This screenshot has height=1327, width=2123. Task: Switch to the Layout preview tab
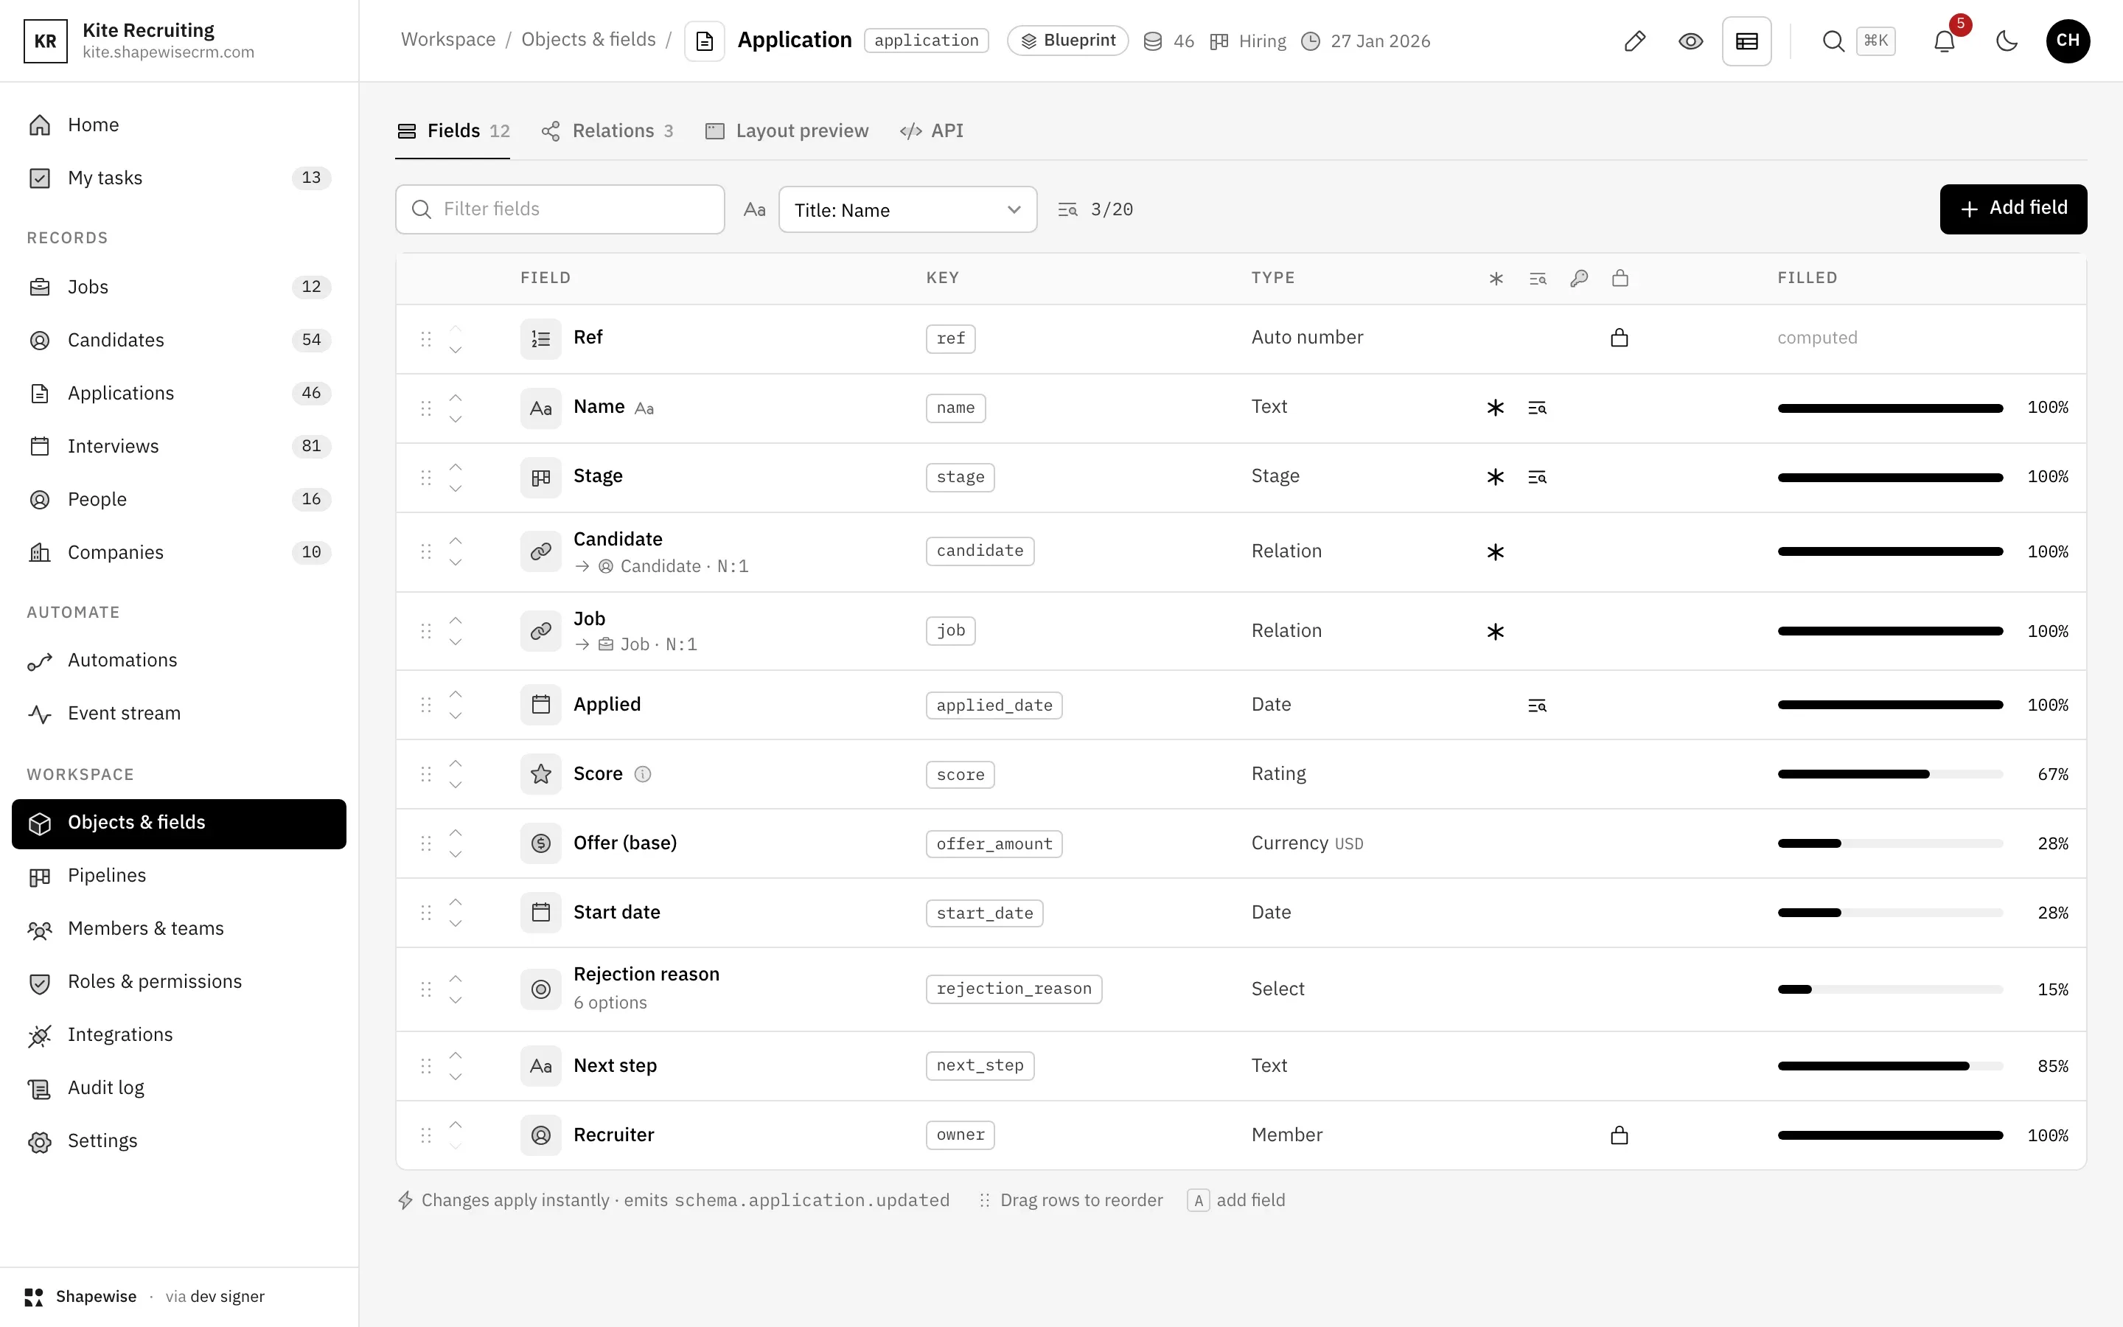tap(787, 130)
